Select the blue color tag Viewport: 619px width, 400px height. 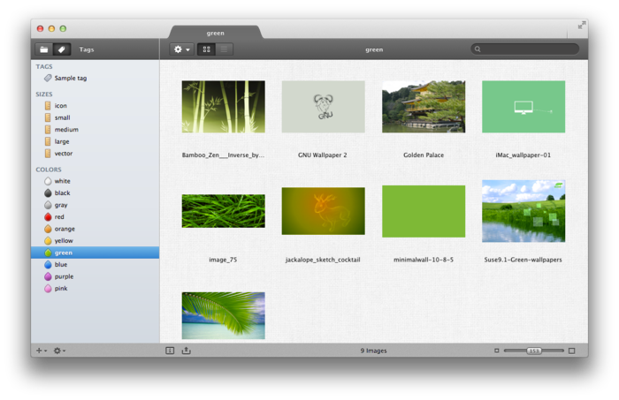tap(60, 264)
